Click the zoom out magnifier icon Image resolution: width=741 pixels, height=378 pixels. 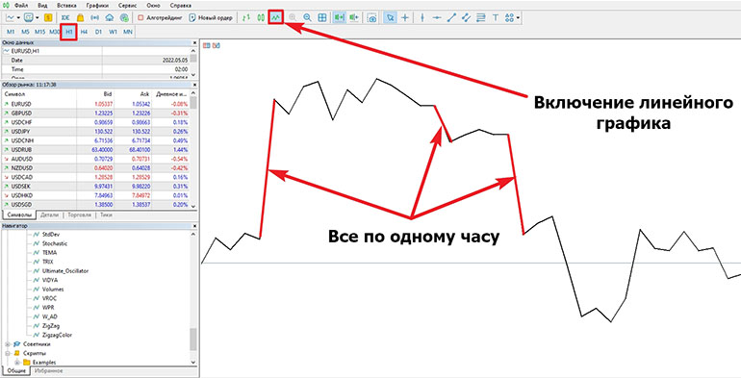coord(307,17)
